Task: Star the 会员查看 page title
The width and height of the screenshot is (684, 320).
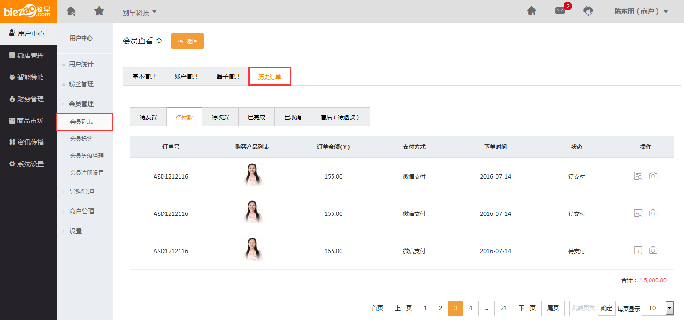Action: pos(159,41)
